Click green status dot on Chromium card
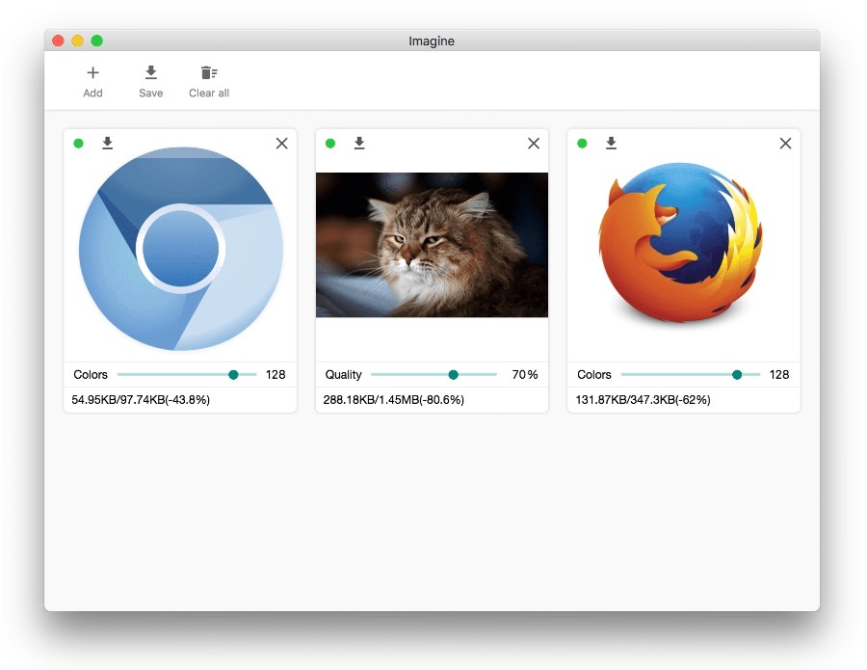867x670 pixels. (79, 144)
